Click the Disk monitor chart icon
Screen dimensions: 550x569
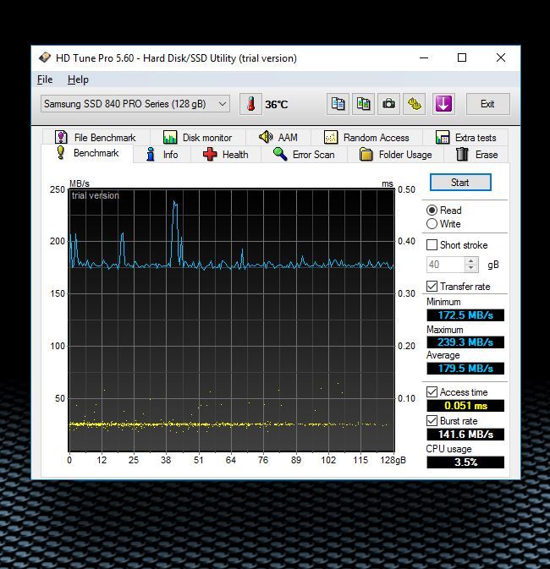click(170, 137)
